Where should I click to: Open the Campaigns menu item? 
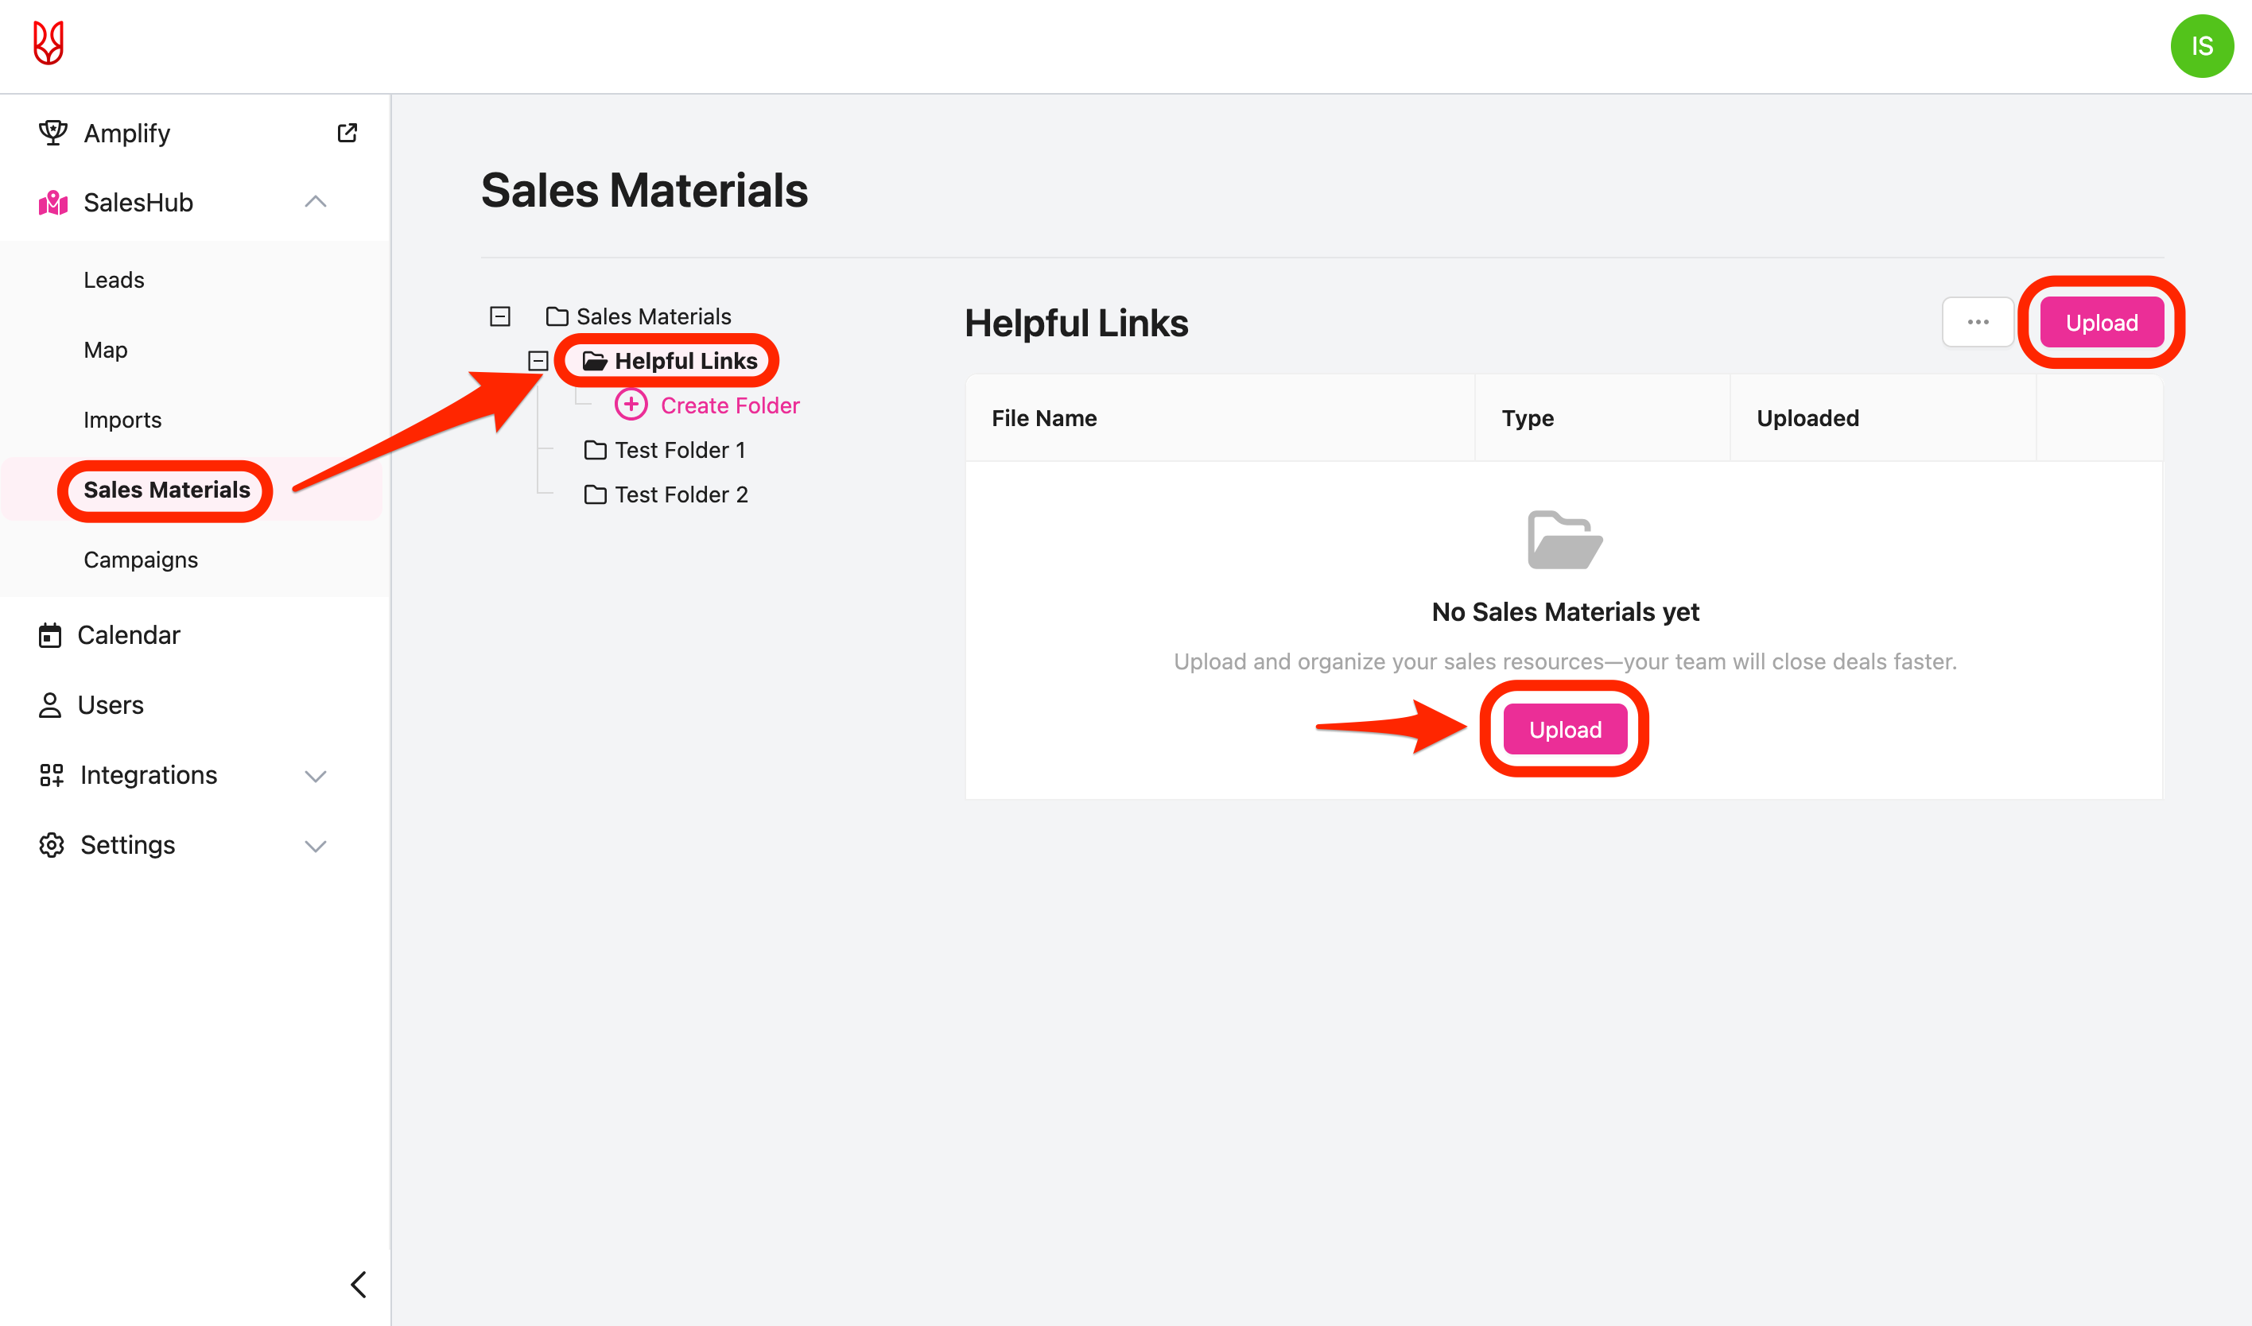[x=140, y=560]
